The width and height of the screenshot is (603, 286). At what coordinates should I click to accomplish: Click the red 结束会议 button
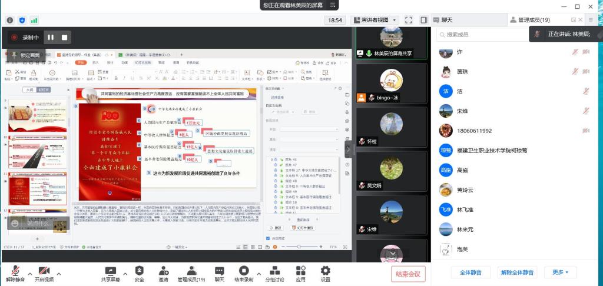coord(408,274)
